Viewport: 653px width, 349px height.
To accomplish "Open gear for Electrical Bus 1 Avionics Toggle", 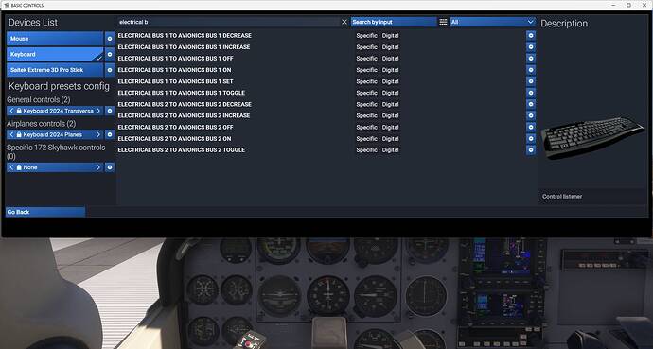I will pos(531,93).
